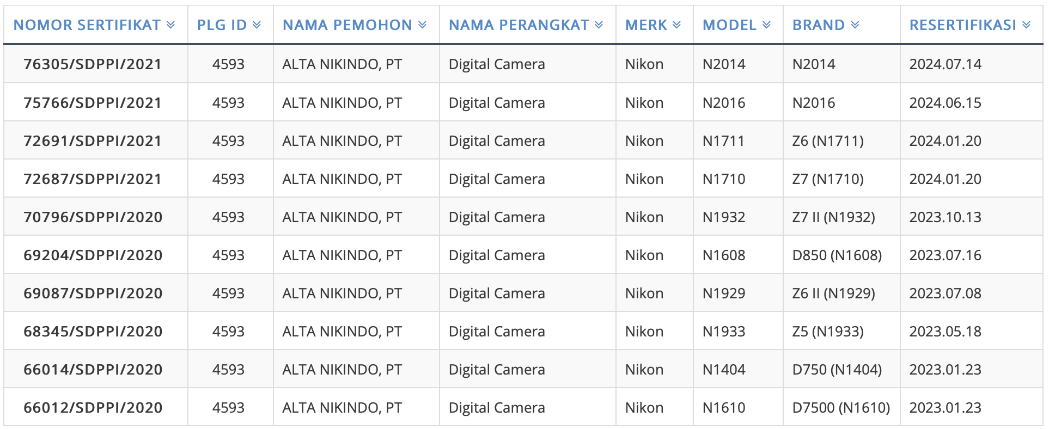Click the date 2024.06.15 cell

945,103
